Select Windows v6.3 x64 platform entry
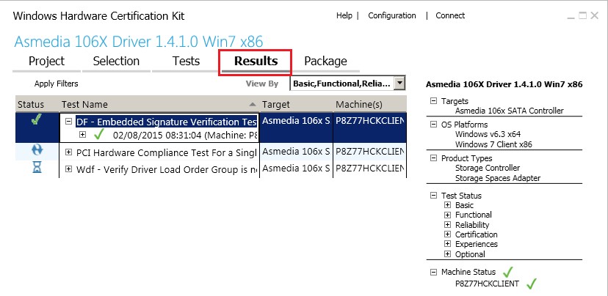 (x=488, y=134)
